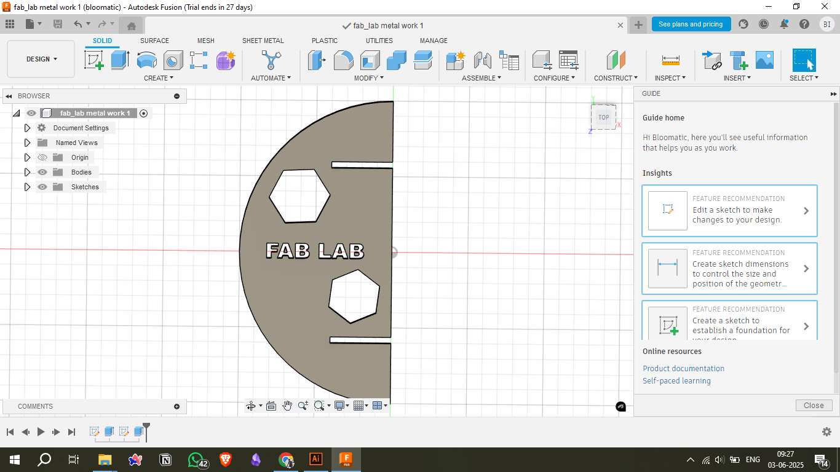Click the Configure Model icon
Screen dimensions: 840x472
coord(542,60)
